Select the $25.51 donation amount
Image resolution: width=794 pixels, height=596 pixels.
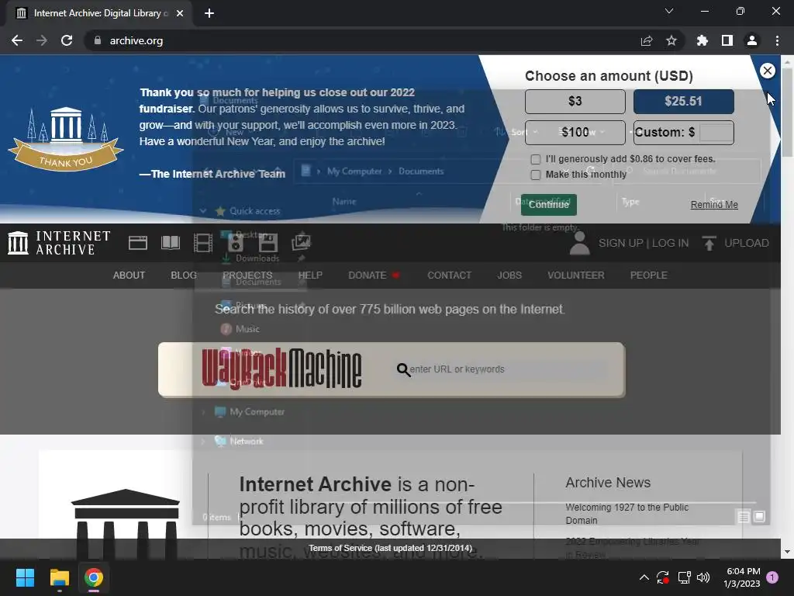pyautogui.click(x=684, y=102)
